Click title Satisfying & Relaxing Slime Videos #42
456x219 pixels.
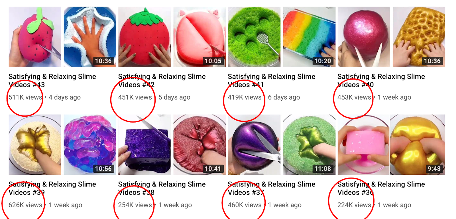tap(162, 81)
